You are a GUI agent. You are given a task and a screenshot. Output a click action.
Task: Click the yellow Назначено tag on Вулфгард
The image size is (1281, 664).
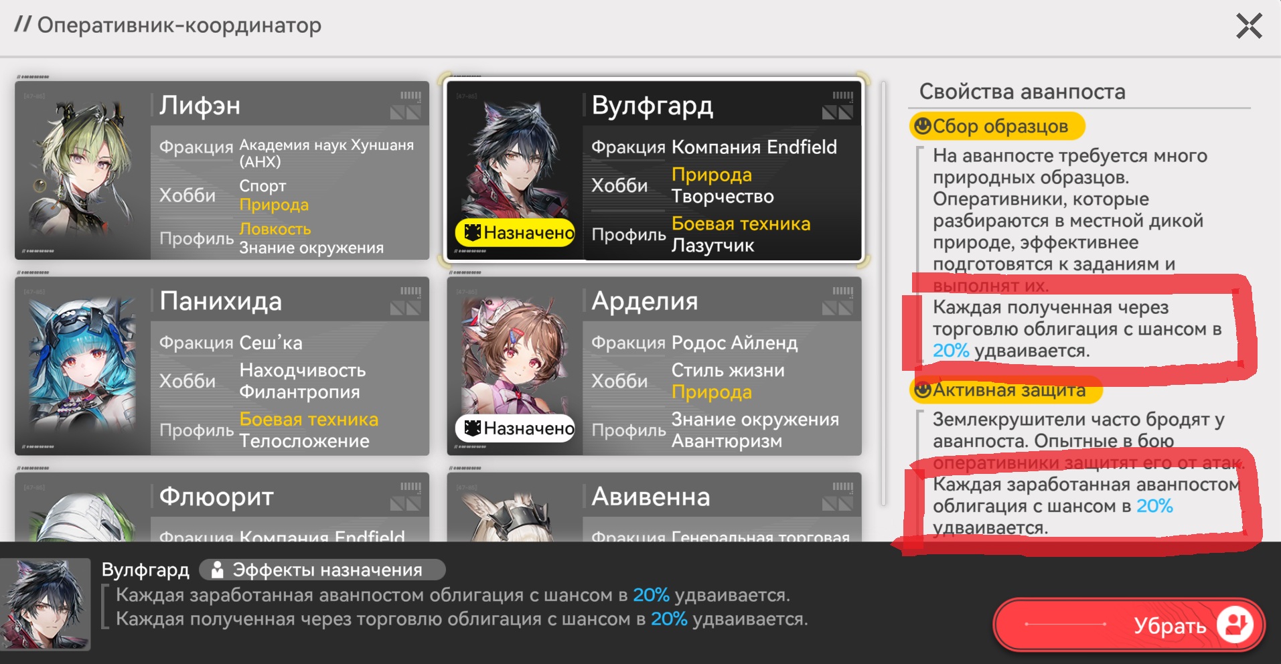click(515, 233)
